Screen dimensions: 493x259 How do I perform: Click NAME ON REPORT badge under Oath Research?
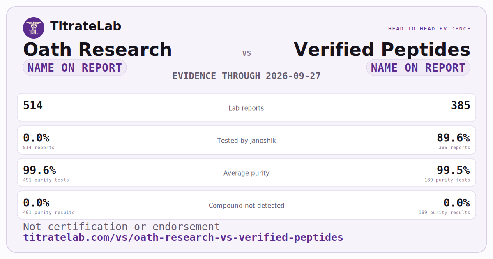pos(75,67)
